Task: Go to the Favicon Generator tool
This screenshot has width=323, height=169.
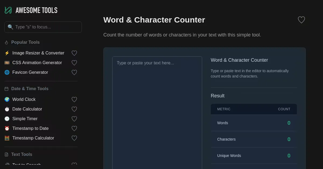Action: (30, 72)
